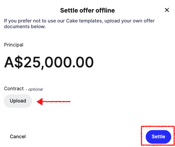Select the A$25,000.00 principal amount
Image resolution: width=175 pixels, height=147 pixels.
coord(49,62)
